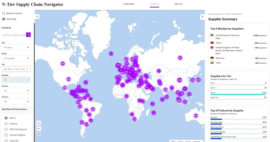Click the Machined Parts product label
The image size is (270, 142).
point(217,127)
